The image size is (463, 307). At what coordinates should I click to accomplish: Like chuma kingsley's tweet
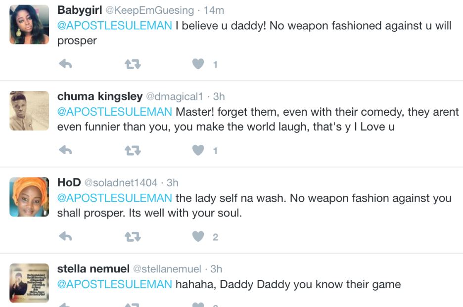click(x=198, y=150)
